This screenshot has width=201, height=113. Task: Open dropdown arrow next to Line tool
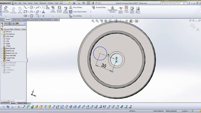coord(28,8)
